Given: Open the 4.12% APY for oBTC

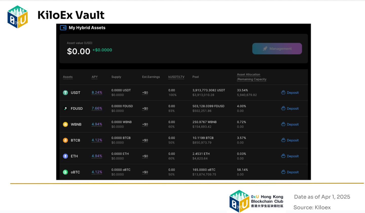Looking at the screenshot, I should pyautogui.click(x=97, y=172).
